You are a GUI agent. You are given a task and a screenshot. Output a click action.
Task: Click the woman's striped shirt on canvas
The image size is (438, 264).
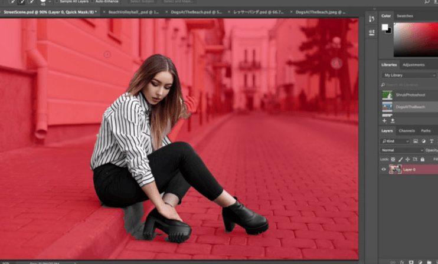[x=123, y=134]
